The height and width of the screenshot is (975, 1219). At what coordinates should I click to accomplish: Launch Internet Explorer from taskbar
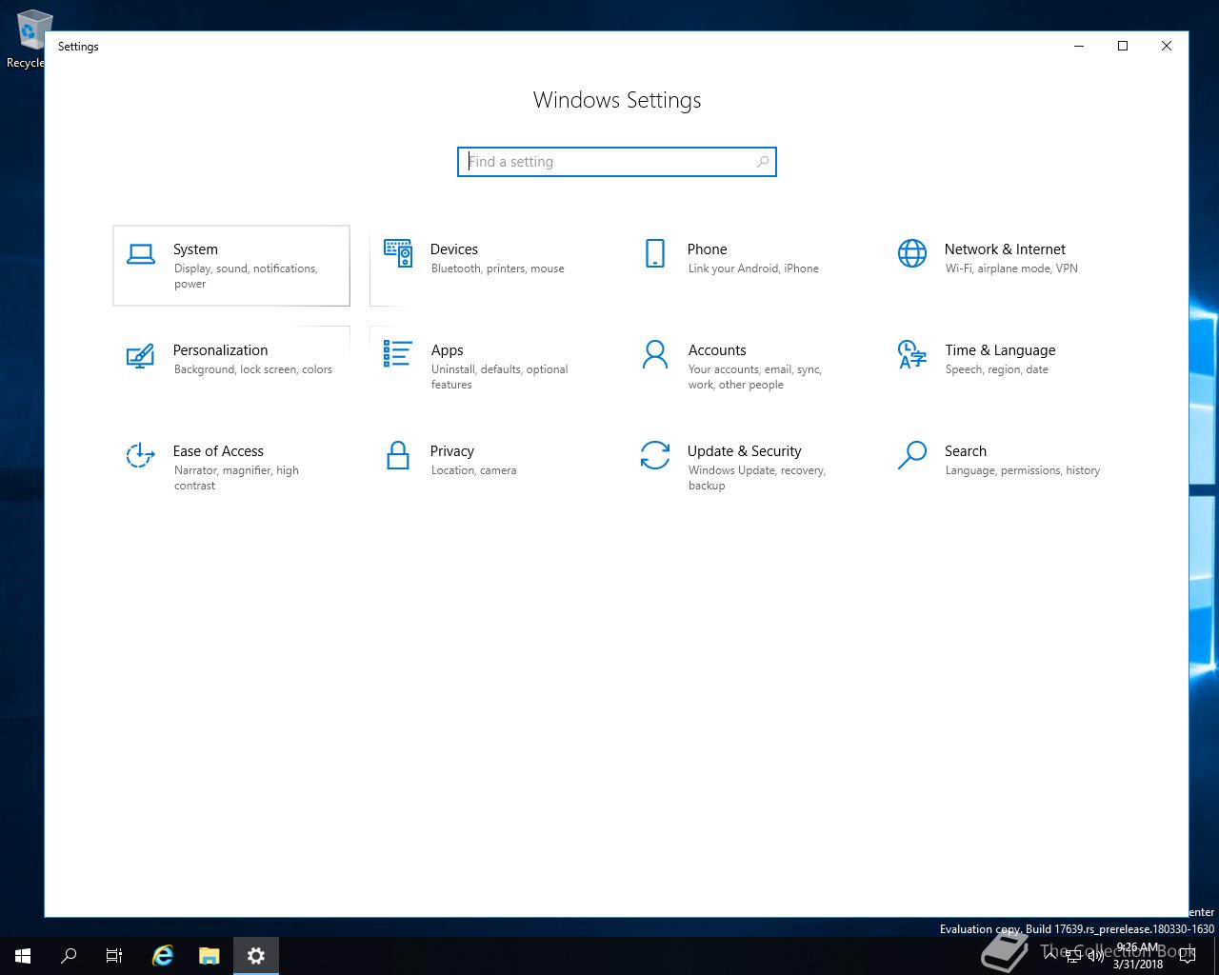click(x=163, y=955)
